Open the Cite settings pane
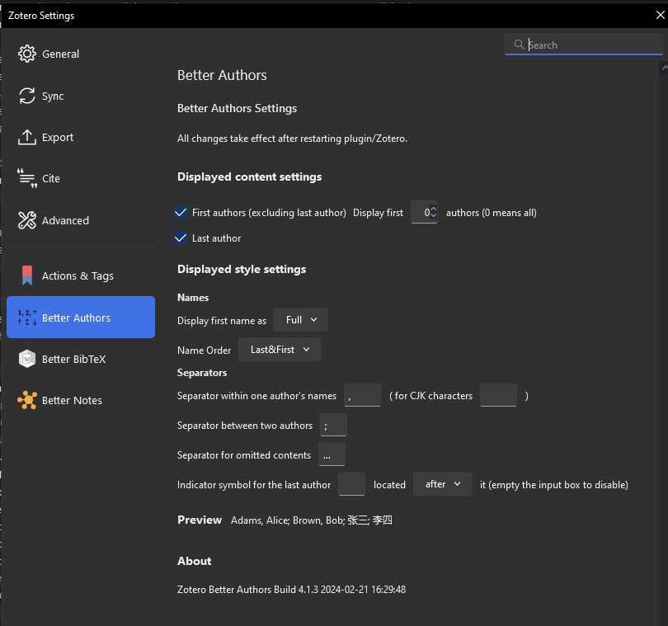The height and width of the screenshot is (626, 668). coord(81,178)
